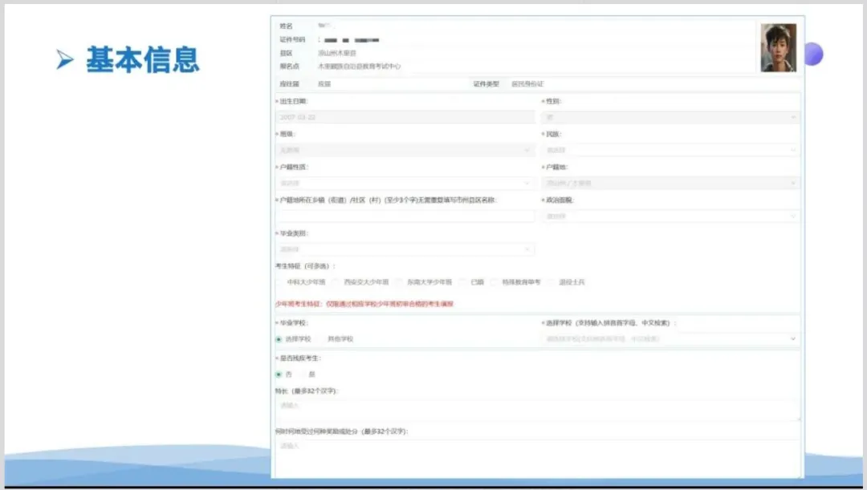Click the 报名点 exam center value
Screen dimensions: 867x490
coord(360,67)
